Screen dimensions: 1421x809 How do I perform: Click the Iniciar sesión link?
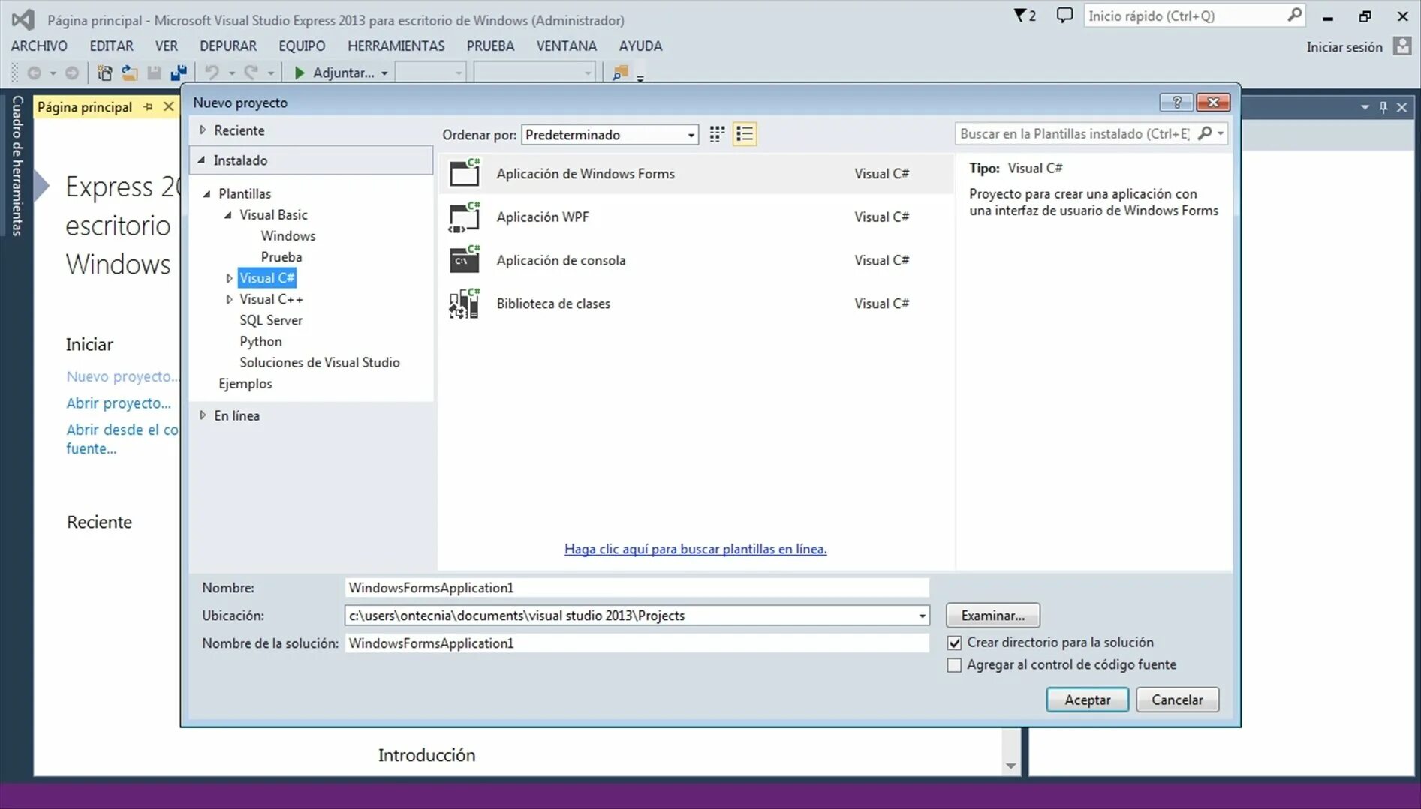(1344, 47)
